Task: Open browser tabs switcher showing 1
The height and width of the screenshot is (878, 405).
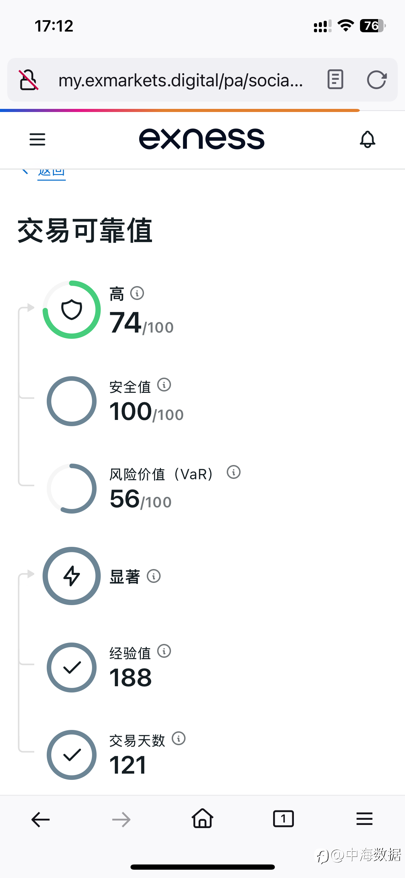Action: tap(283, 819)
